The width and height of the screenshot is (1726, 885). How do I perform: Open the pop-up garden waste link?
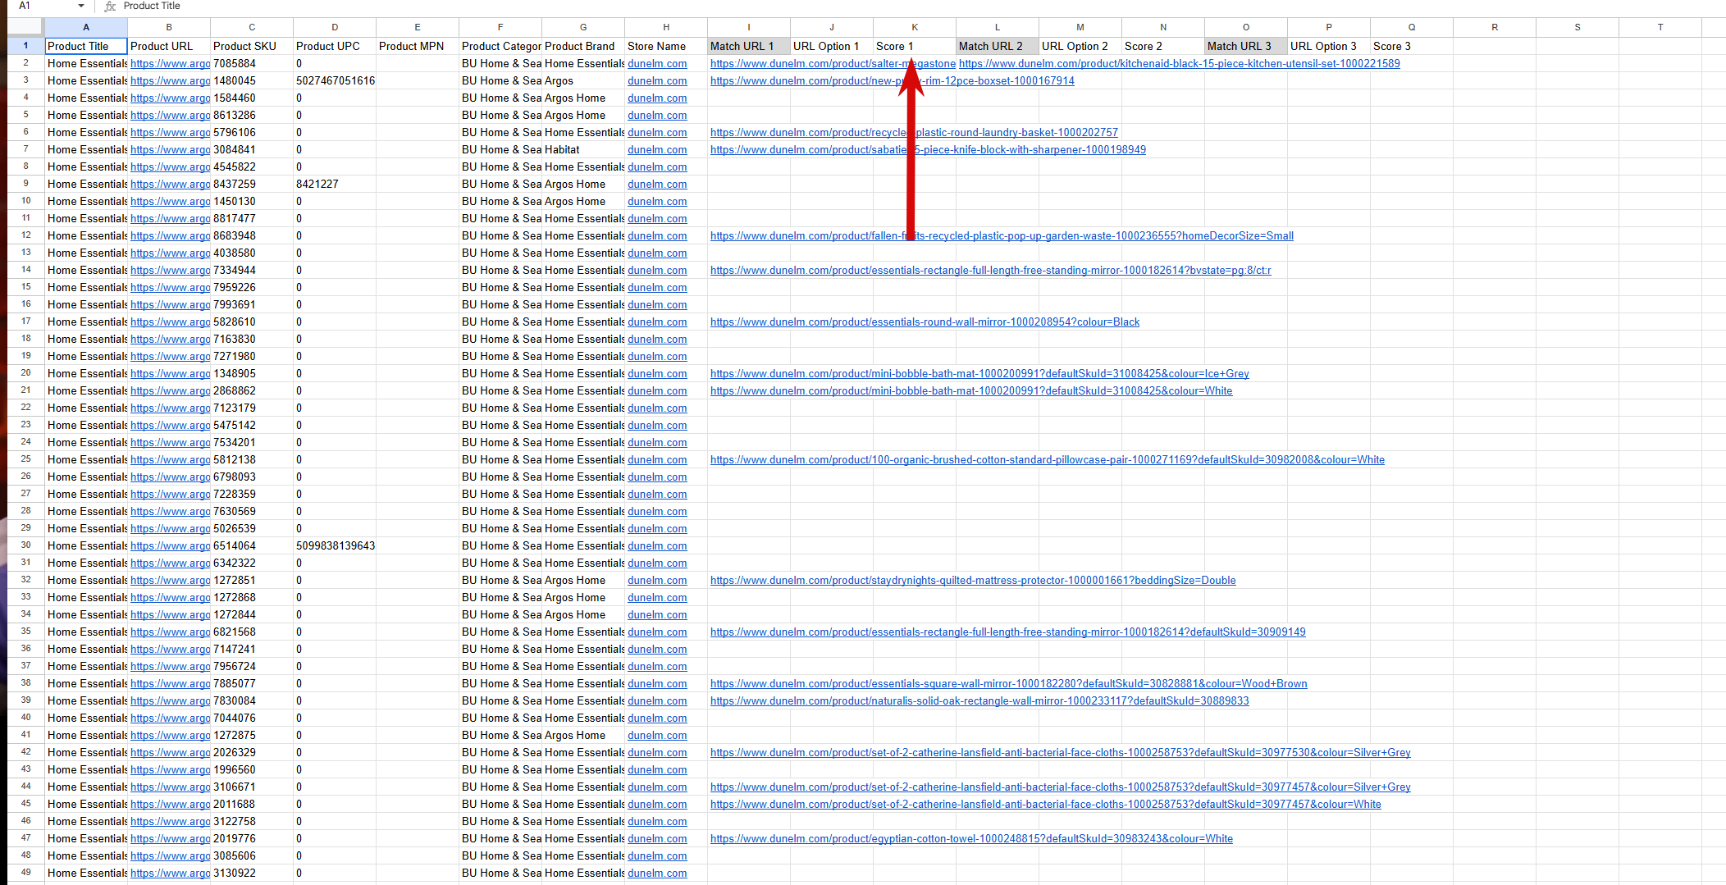coord(1002,235)
